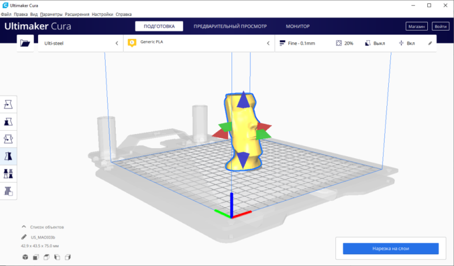Click the left red mirror arrow
The width and height of the screenshot is (454, 266).
(221, 134)
